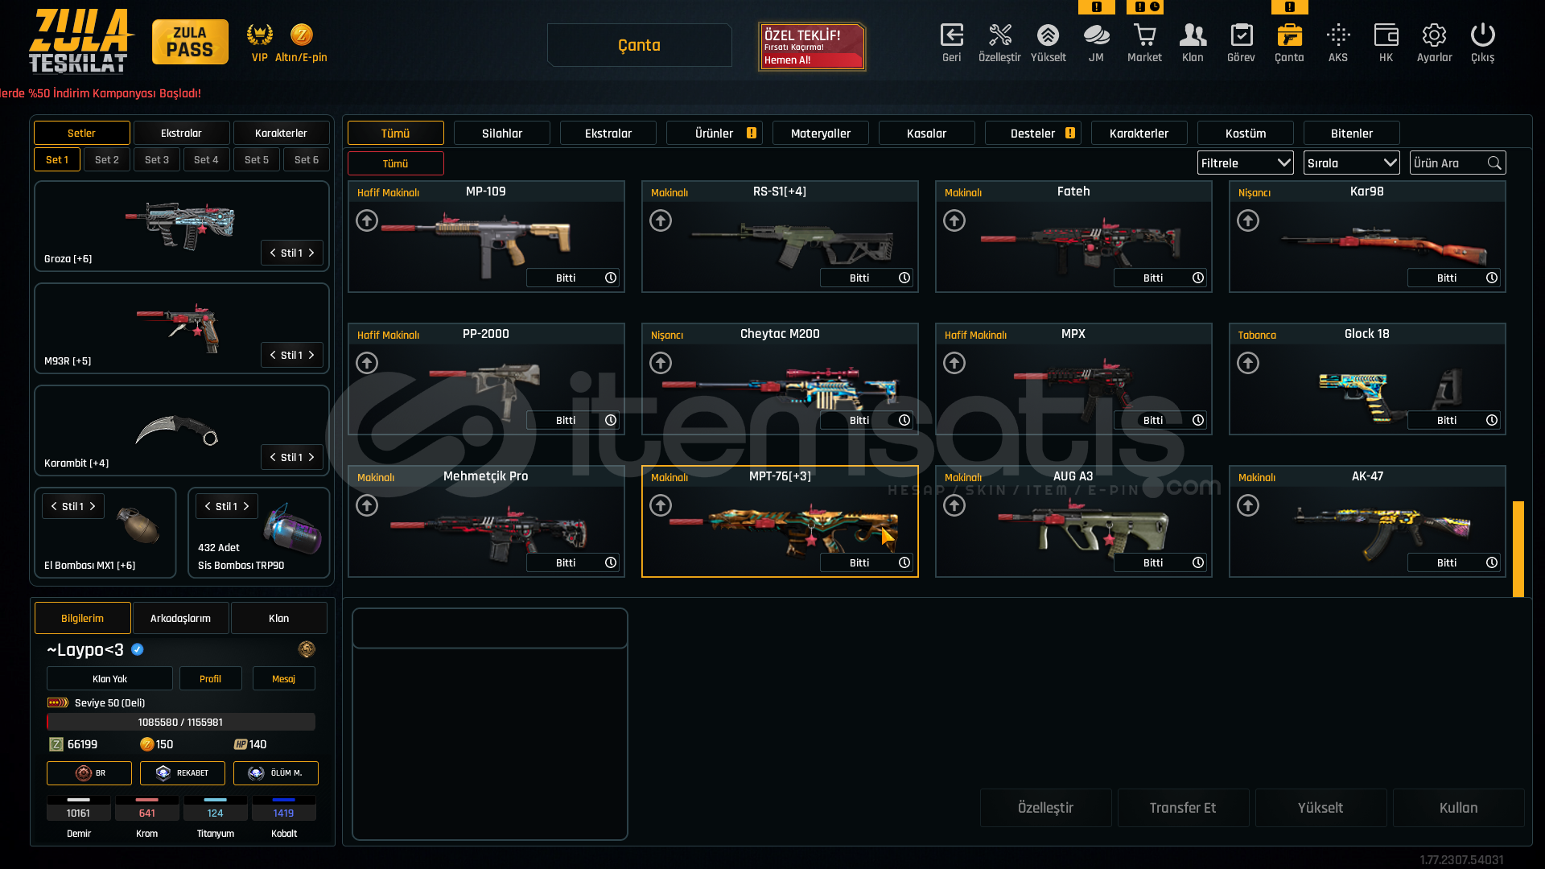Click clock icon on Glock 18 card
This screenshot has width=1545, height=869.
click(1492, 420)
